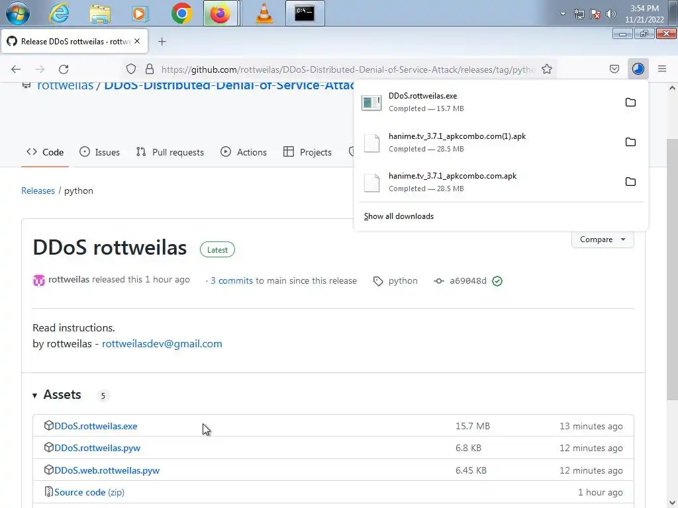Select the Issues tab
The height and width of the screenshot is (508, 678).
(x=100, y=152)
